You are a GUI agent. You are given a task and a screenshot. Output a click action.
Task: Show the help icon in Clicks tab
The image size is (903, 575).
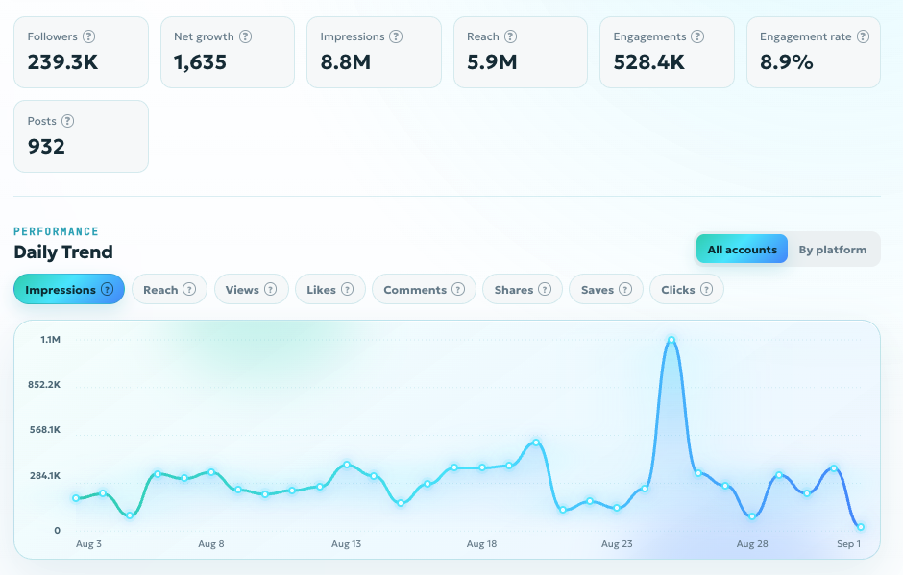tap(706, 289)
